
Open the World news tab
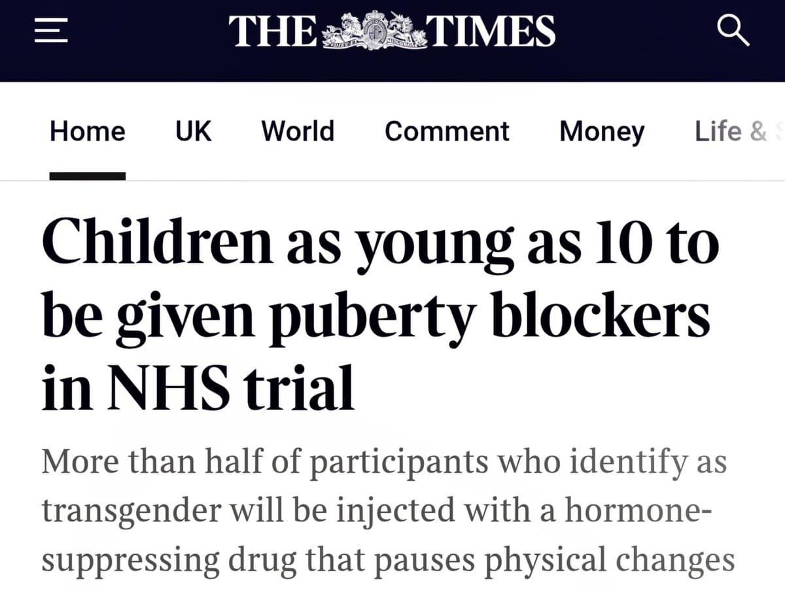pos(298,131)
